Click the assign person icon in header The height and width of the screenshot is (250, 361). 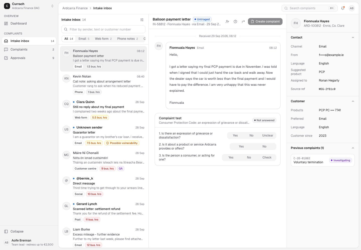coord(227,21)
